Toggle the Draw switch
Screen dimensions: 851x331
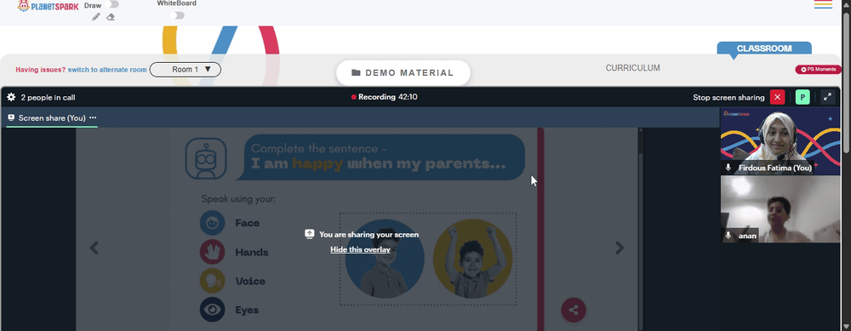pos(113,4)
